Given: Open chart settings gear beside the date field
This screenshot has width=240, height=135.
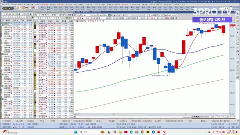Looking at the screenshot, I should (166, 15).
